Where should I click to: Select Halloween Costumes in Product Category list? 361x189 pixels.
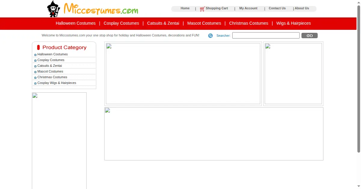tap(53, 54)
